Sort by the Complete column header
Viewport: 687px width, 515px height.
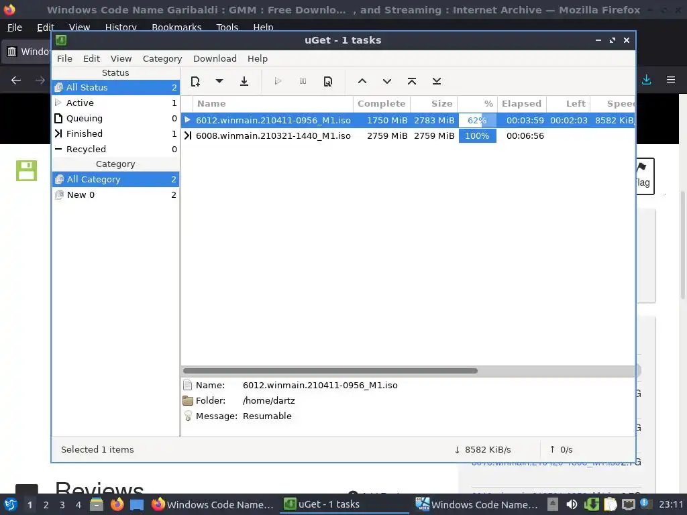pos(381,104)
